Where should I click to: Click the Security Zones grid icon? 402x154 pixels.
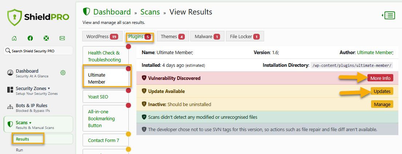(10, 90)
